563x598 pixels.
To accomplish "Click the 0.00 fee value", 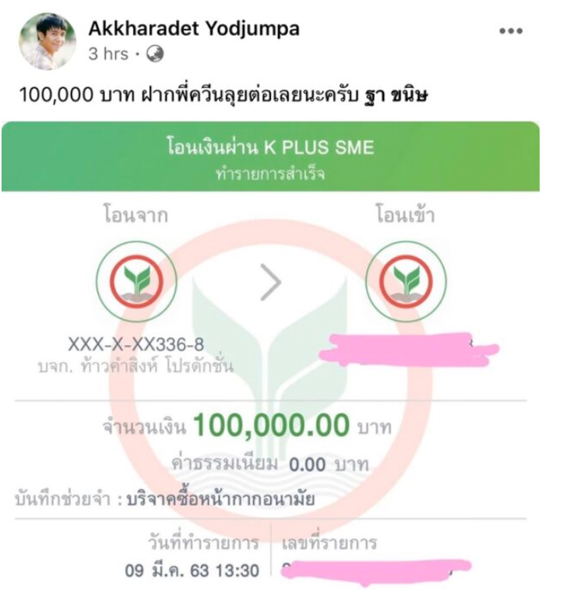I will tap(308, 465).
